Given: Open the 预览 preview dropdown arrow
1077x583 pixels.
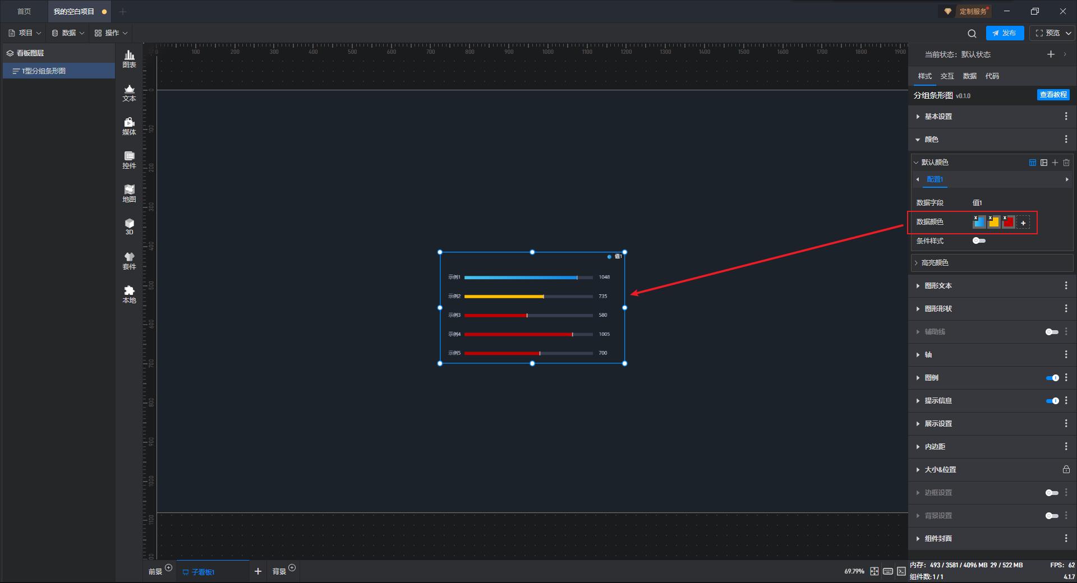Looking at the screenshot, I should (x=1069, y=33).
